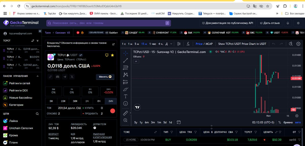
Task: Open the ОТ column filter
Action: [299, 132]
